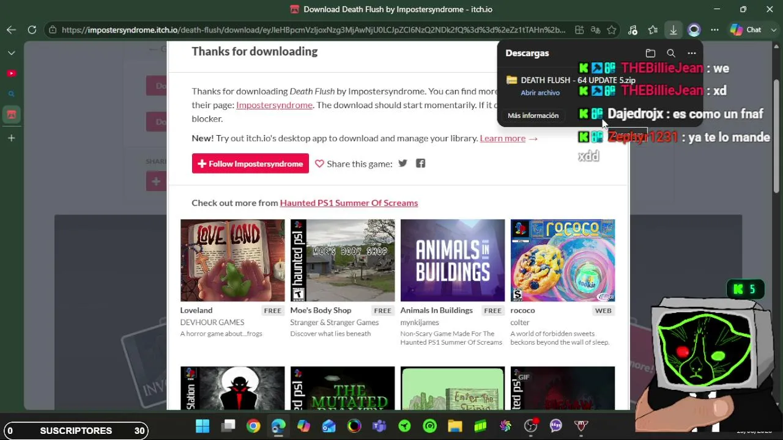Click Abrir archivo link
This screenshot has width=783, height=440.
coord(540,93)
